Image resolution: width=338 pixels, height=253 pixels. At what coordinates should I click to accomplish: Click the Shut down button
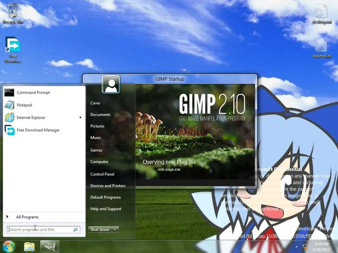(100, 230)
